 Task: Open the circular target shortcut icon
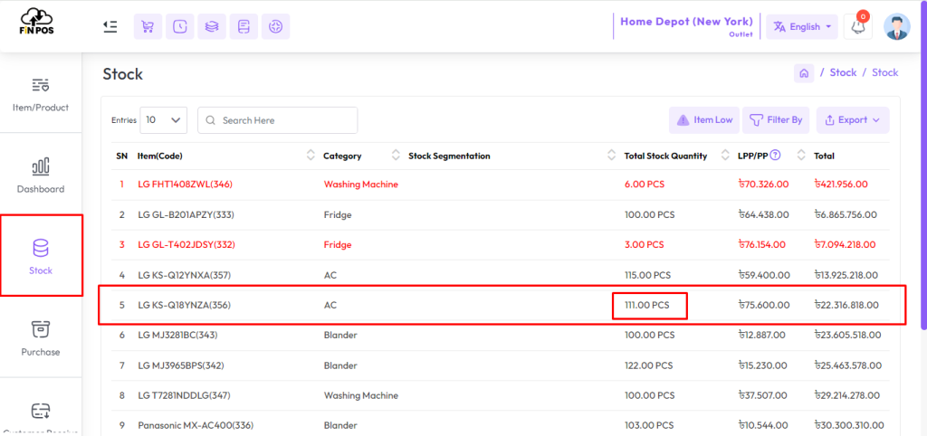point(275,26)
